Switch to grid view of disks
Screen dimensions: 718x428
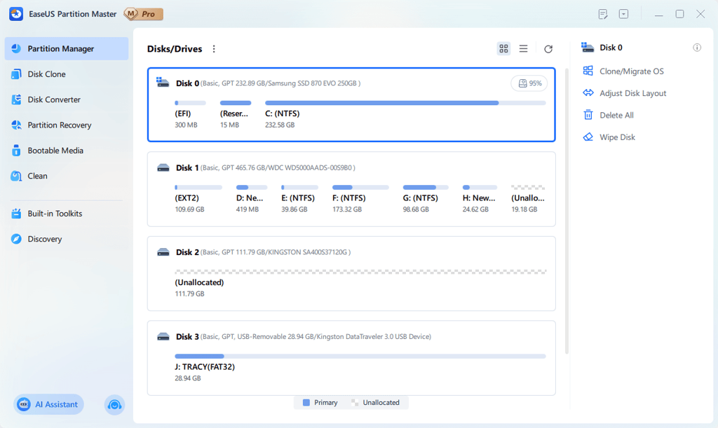point(503,48)
